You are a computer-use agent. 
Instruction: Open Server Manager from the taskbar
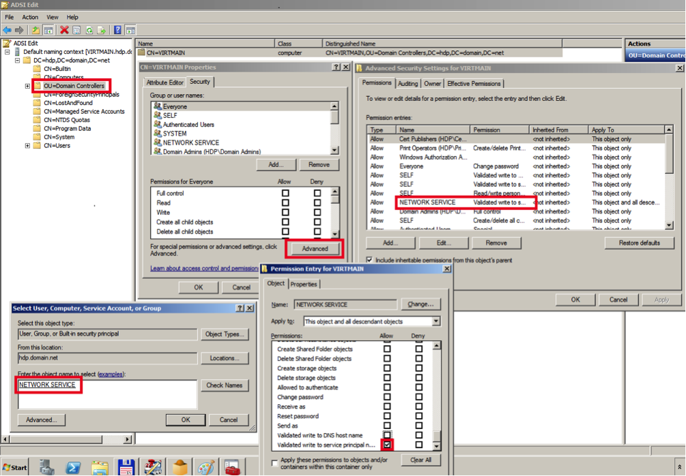46,468
